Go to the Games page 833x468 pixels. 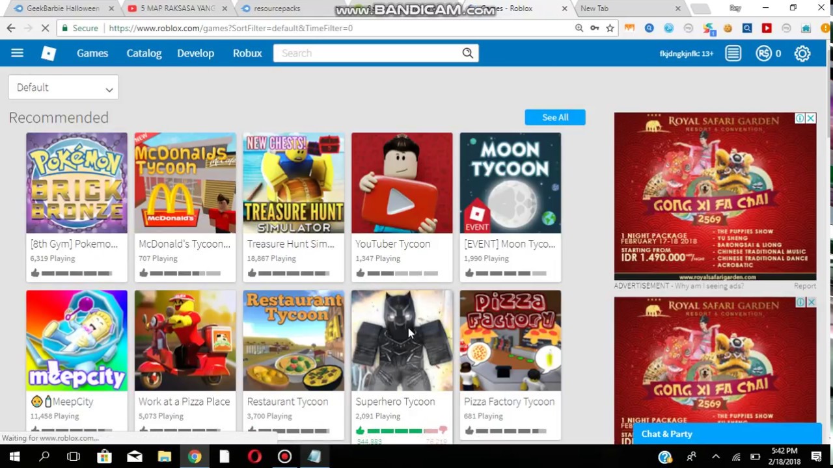point(92,53)
